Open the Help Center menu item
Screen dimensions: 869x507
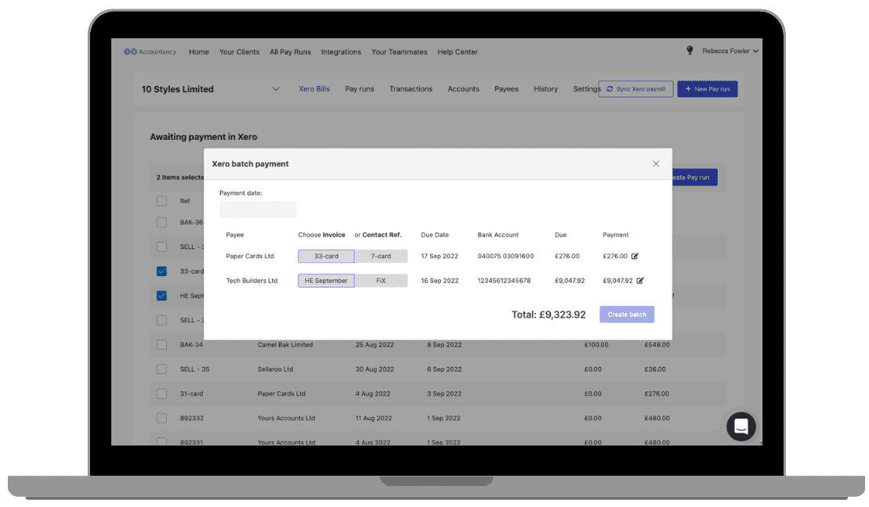pos(457,52)
